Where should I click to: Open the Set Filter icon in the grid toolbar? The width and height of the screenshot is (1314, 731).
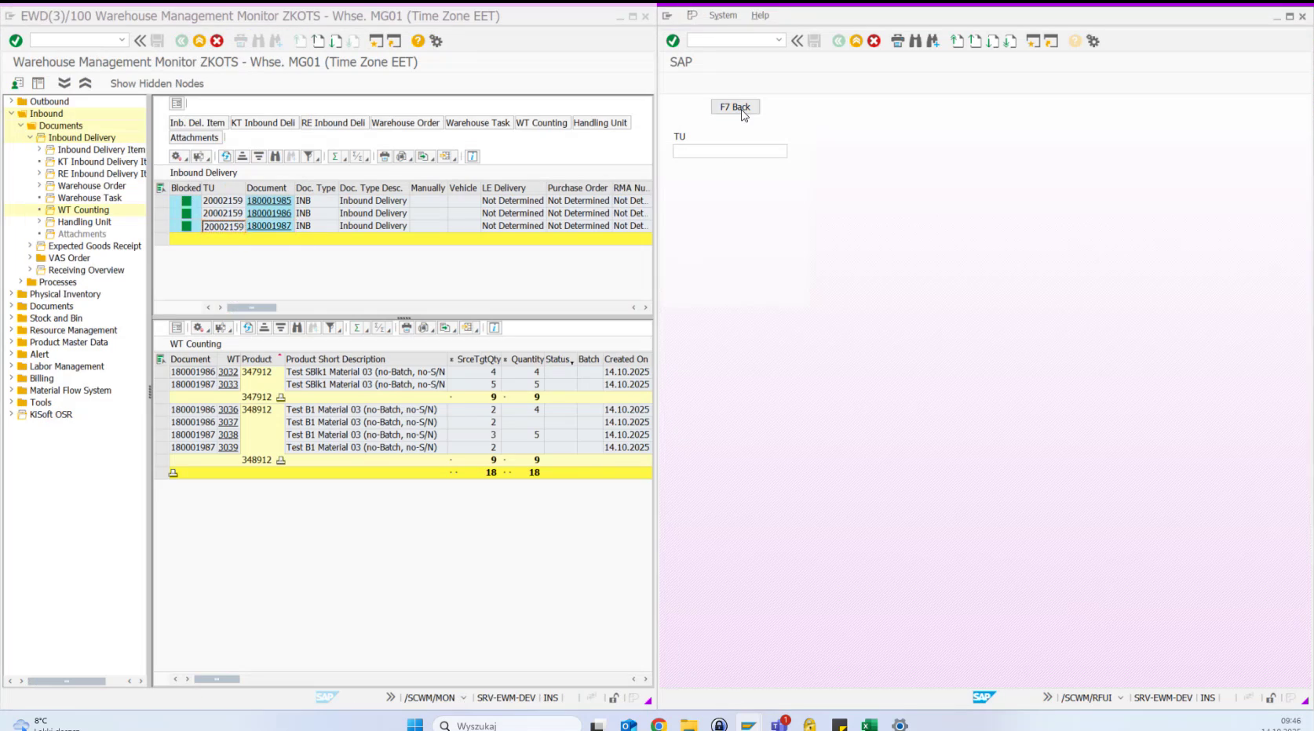[308, 156]
